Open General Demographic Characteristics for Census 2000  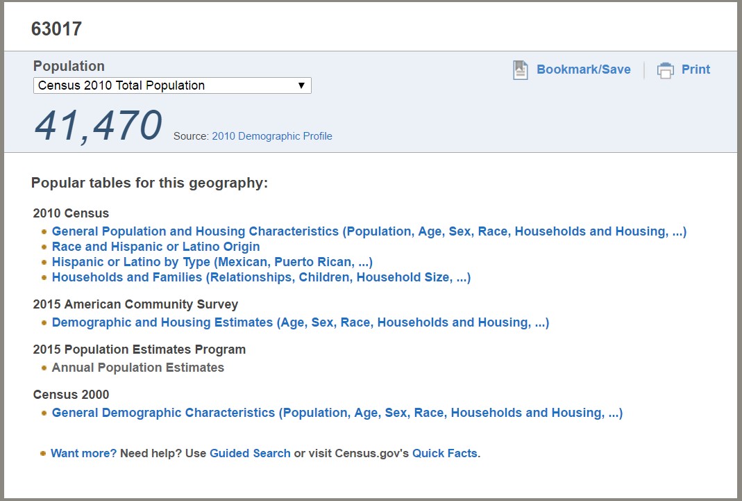coord(337,412)
